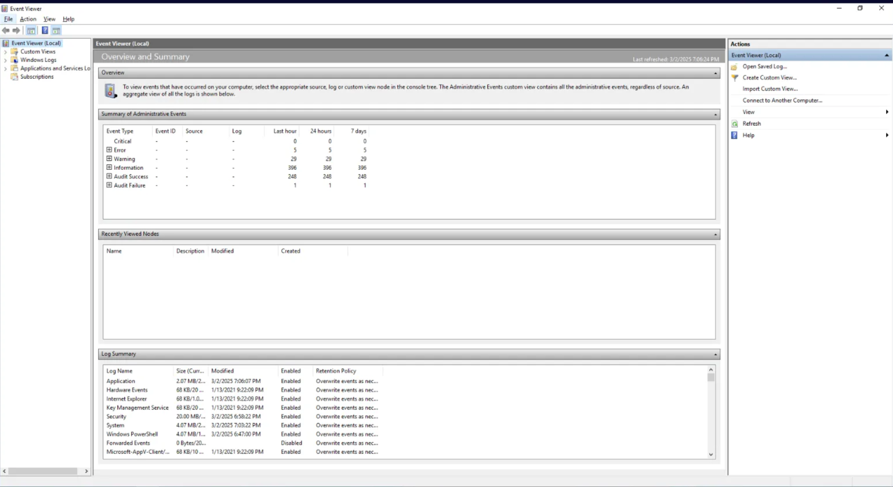Screen dimensions: 893x487
Task: Expand the Audit Success event row
Action: pos(109,176)
